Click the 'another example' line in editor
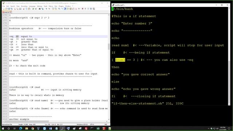This screenshot has height=131, width=233. click(x=19, y=119)
